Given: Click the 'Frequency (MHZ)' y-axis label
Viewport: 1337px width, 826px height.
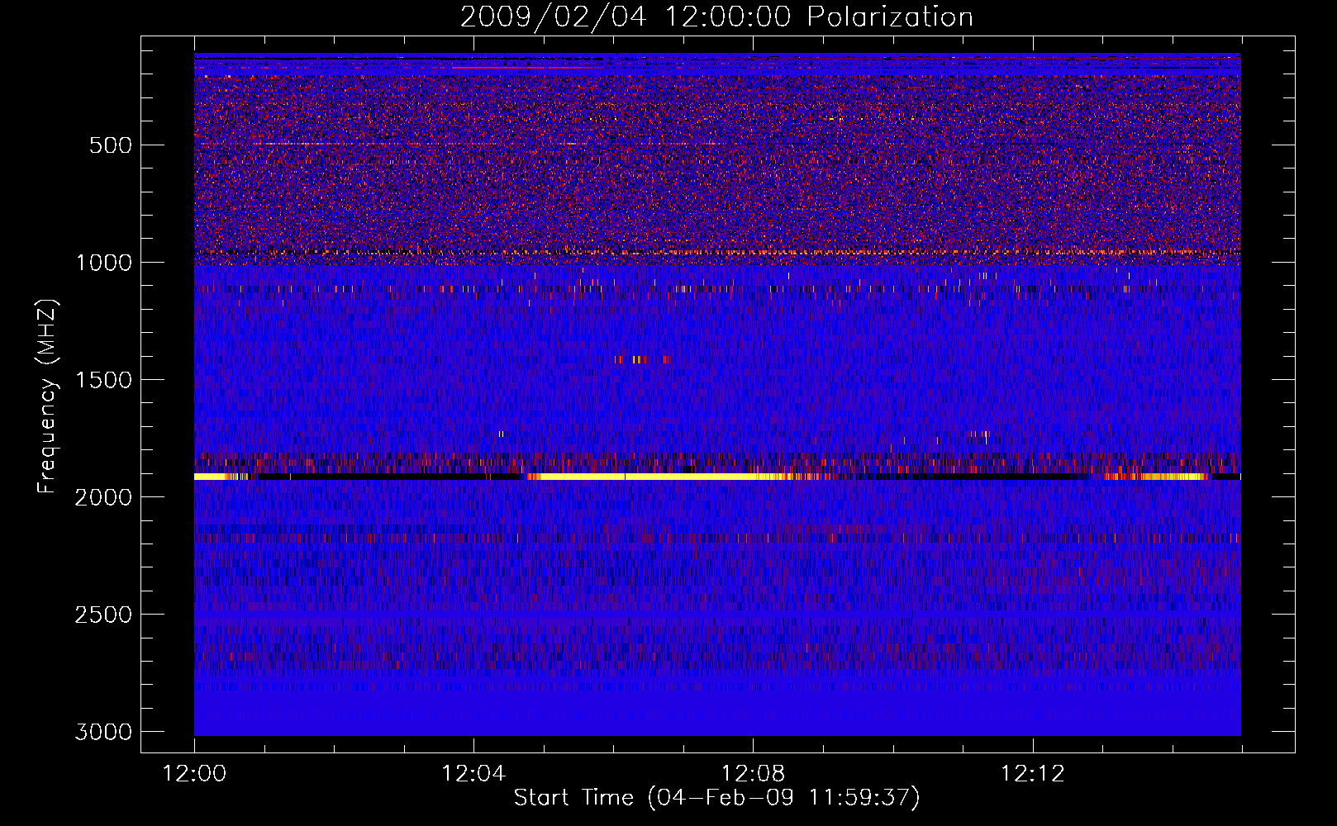Looking at the screenshot, I should pos(48,396).
